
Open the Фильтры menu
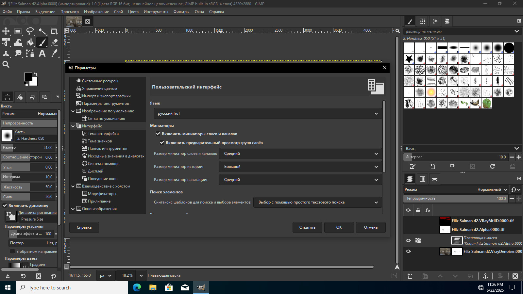[x=181, y=11]
